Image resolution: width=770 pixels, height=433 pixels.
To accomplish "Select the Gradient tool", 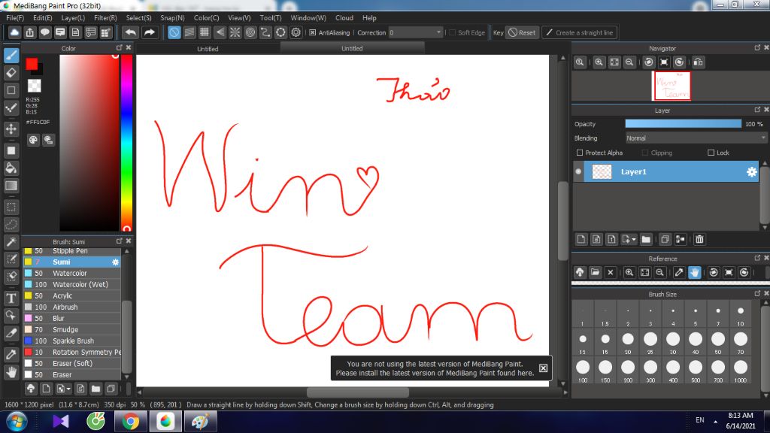I will [11, 186].
